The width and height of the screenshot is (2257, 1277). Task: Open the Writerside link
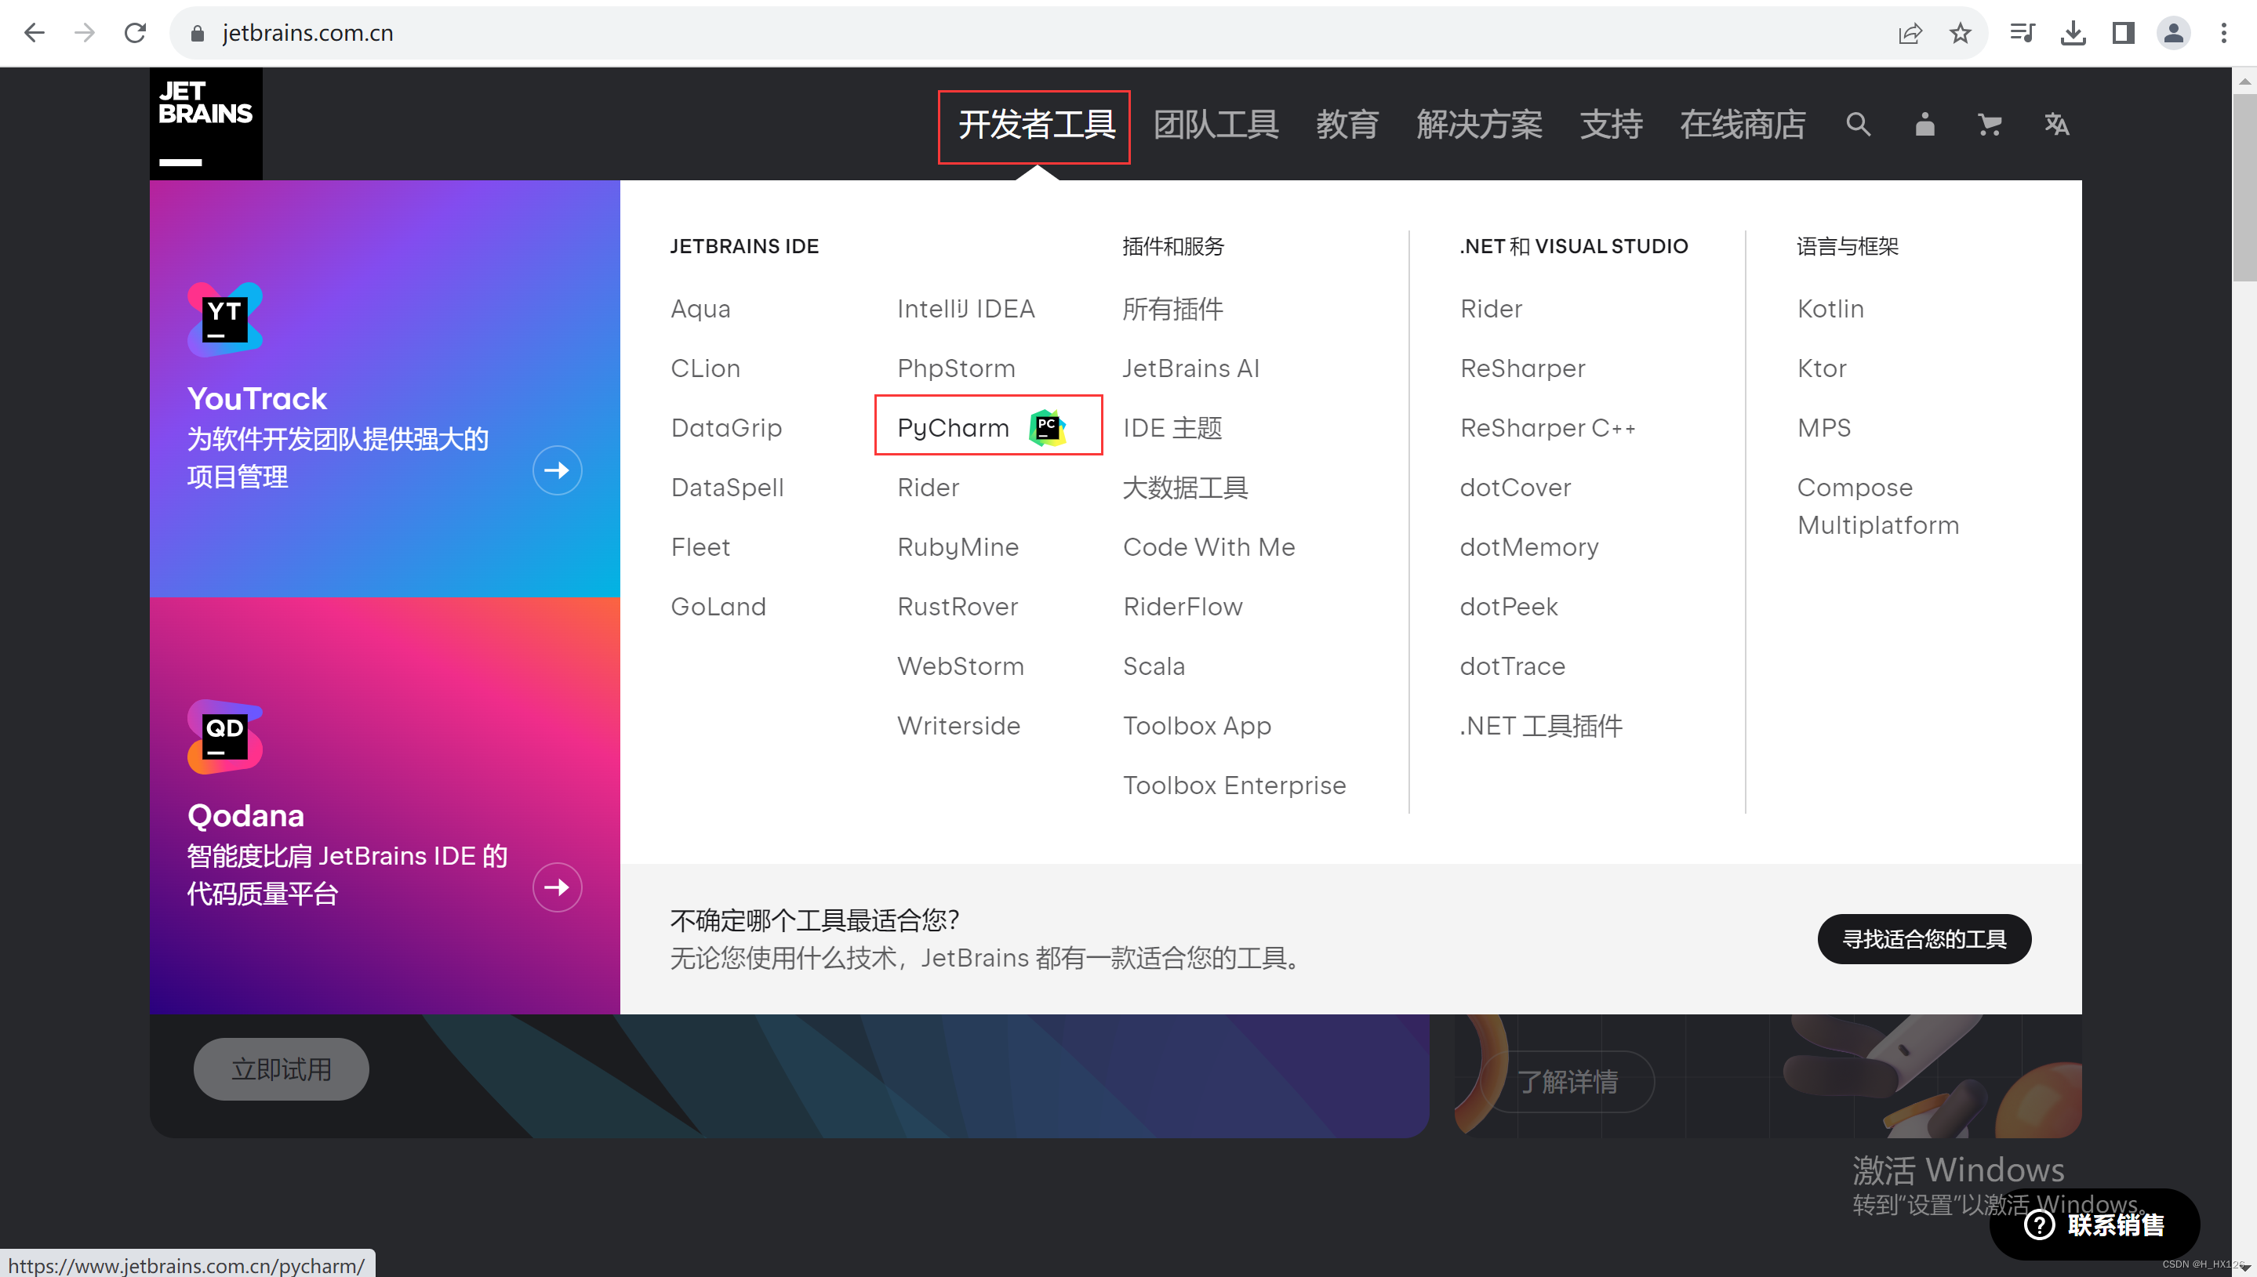pos(959,726)
